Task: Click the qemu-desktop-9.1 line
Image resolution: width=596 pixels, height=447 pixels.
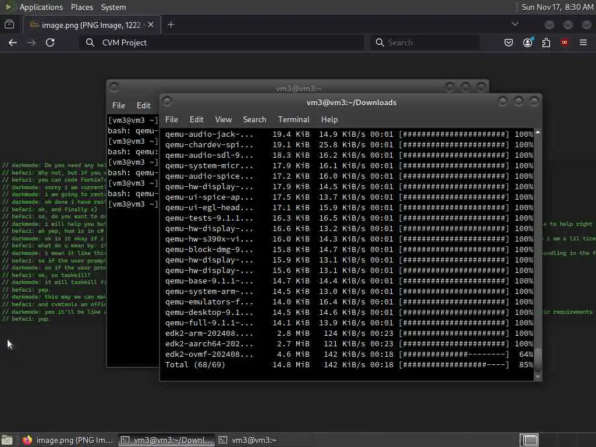Action: point(349,313)
